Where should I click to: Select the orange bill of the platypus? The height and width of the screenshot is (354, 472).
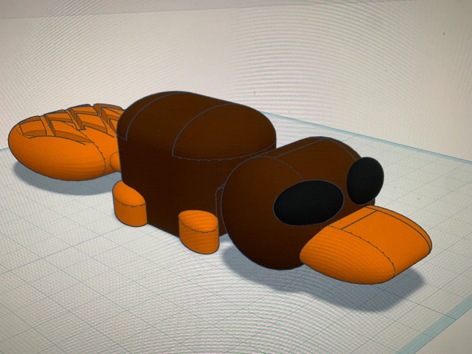pyautogui.click(x=366, y=244)
